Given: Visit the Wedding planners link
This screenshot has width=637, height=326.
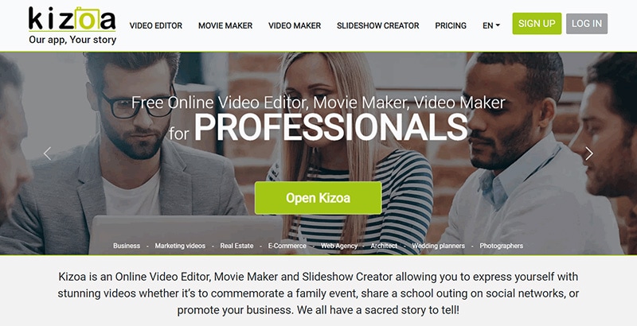Looking at the screenshot, I should [x=439, y=246].
